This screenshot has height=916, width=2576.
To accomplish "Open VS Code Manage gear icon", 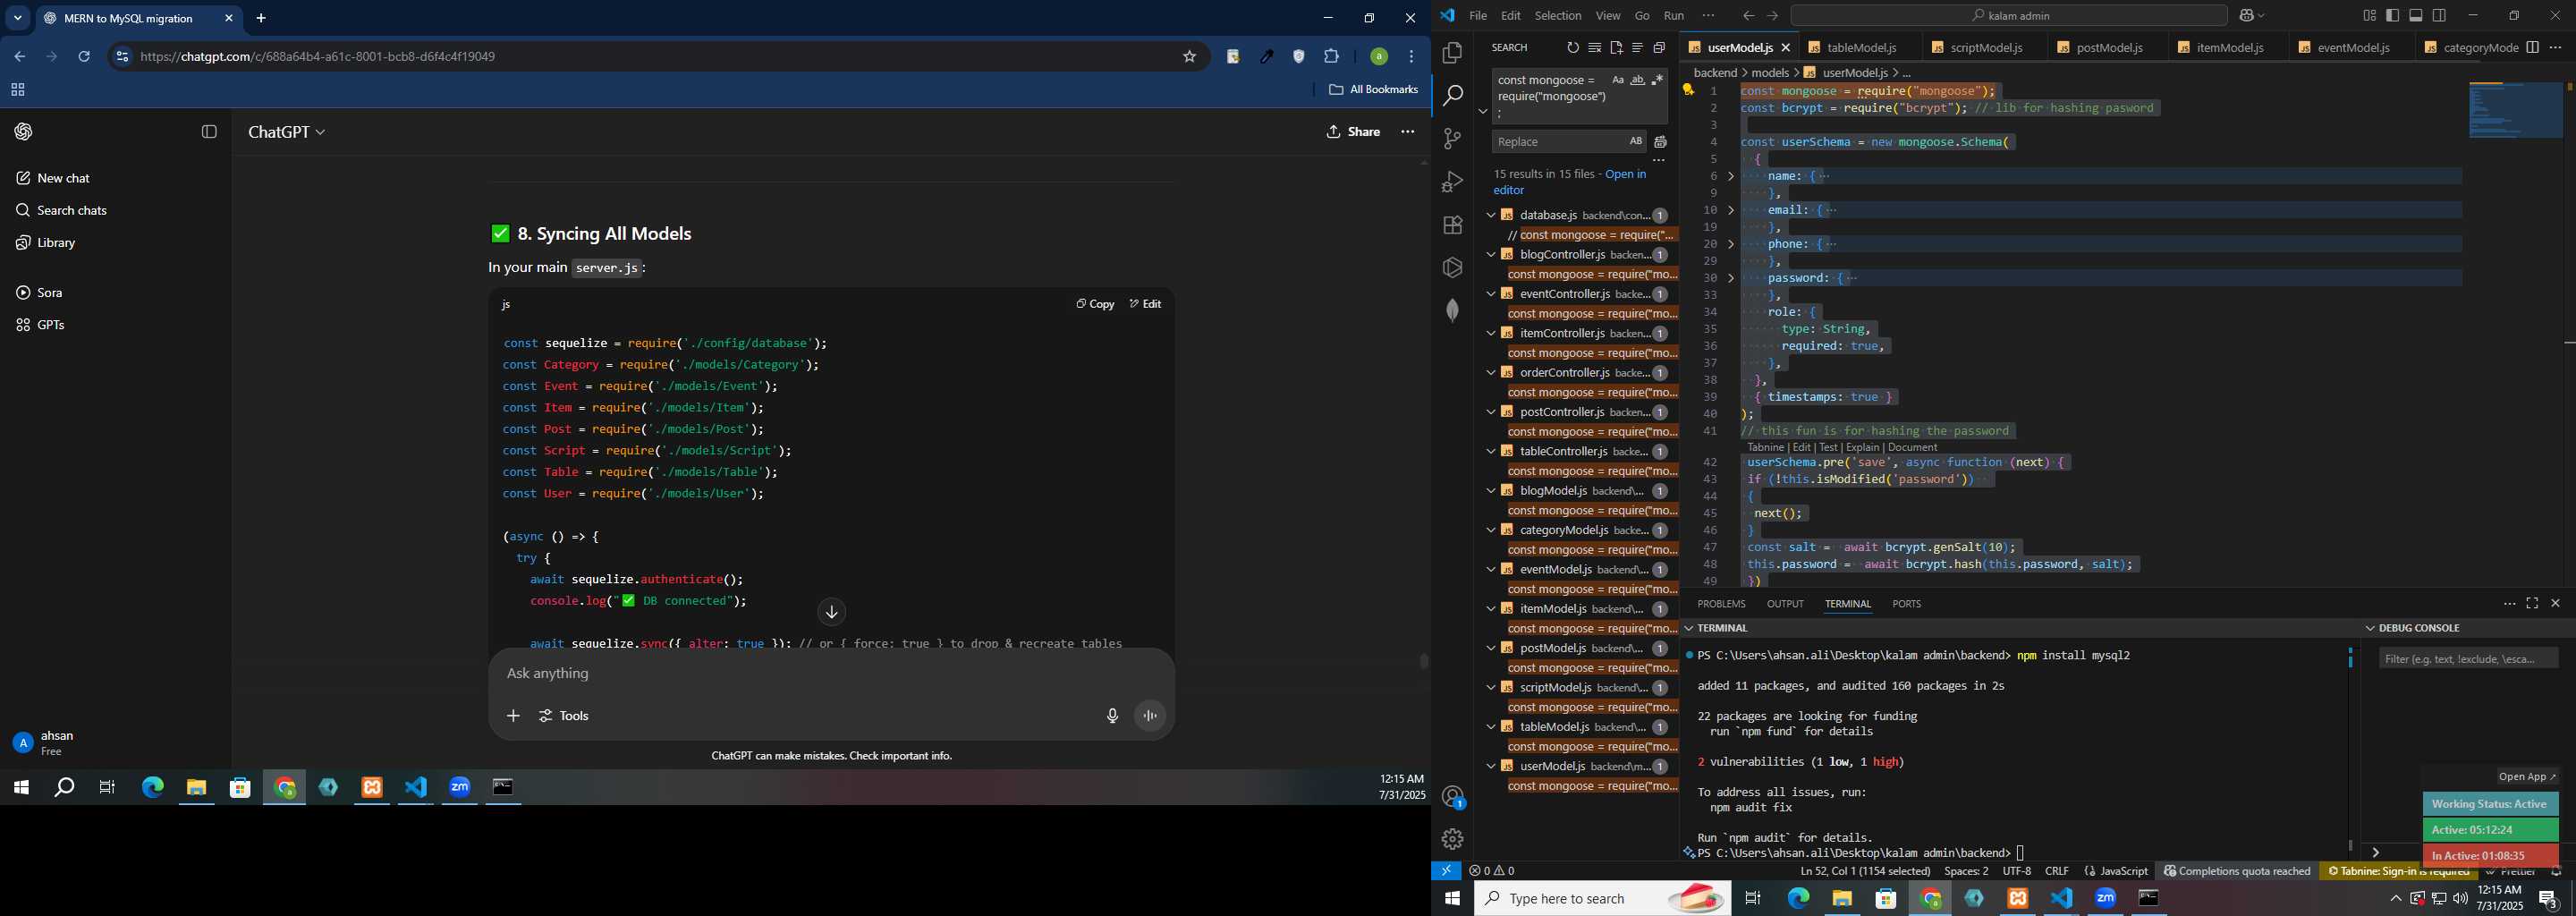I will point(1452,839).
